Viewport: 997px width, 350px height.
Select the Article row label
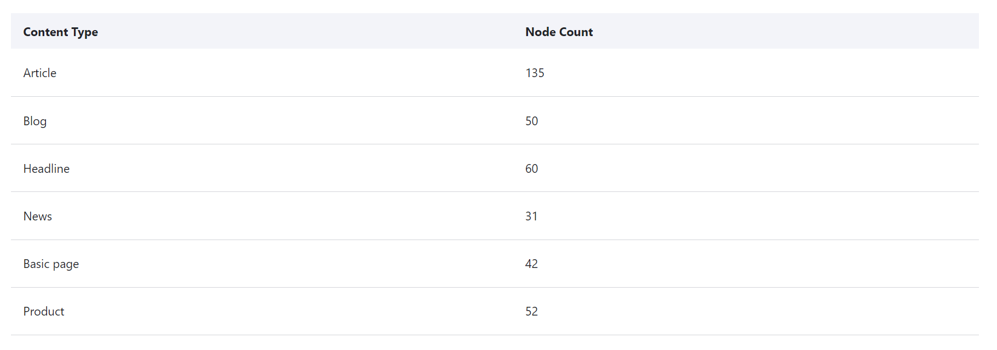pyautogui.click(x=40, y=73)
